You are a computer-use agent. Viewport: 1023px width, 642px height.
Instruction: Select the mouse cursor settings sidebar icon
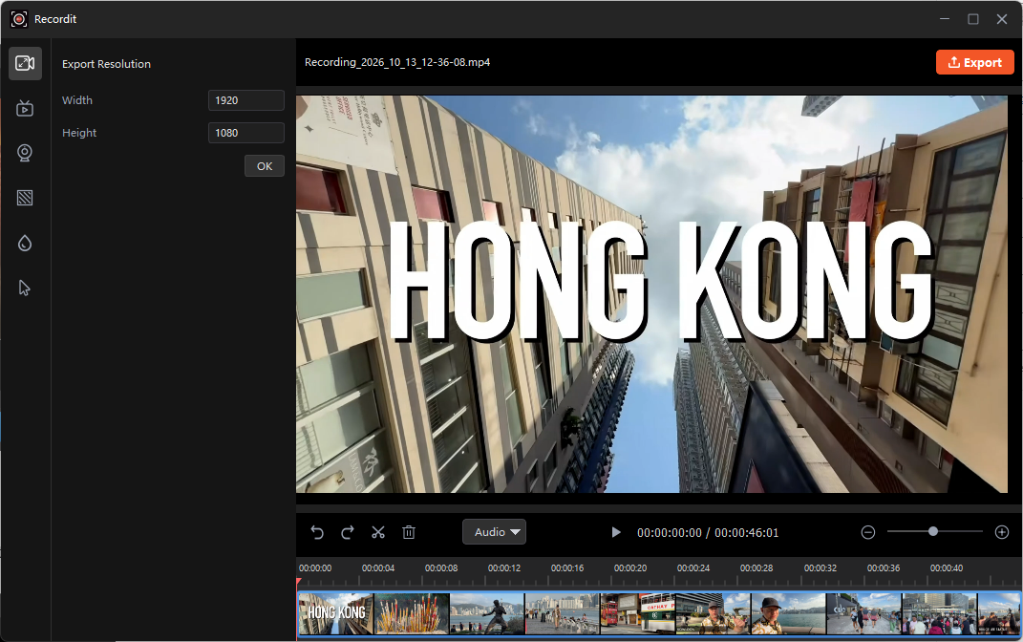click(x=25, y=288)
